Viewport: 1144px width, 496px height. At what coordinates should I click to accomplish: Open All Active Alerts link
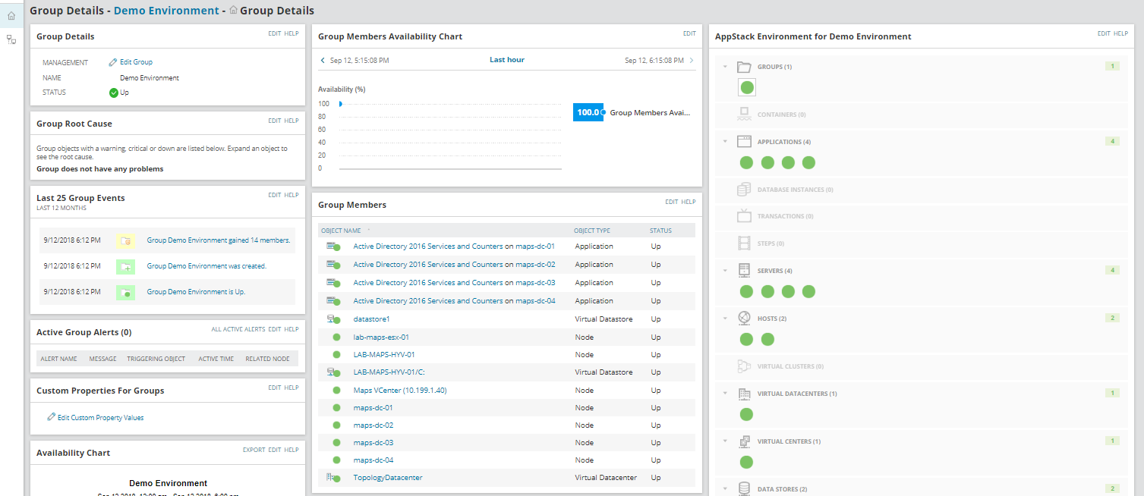pos(238,329)
